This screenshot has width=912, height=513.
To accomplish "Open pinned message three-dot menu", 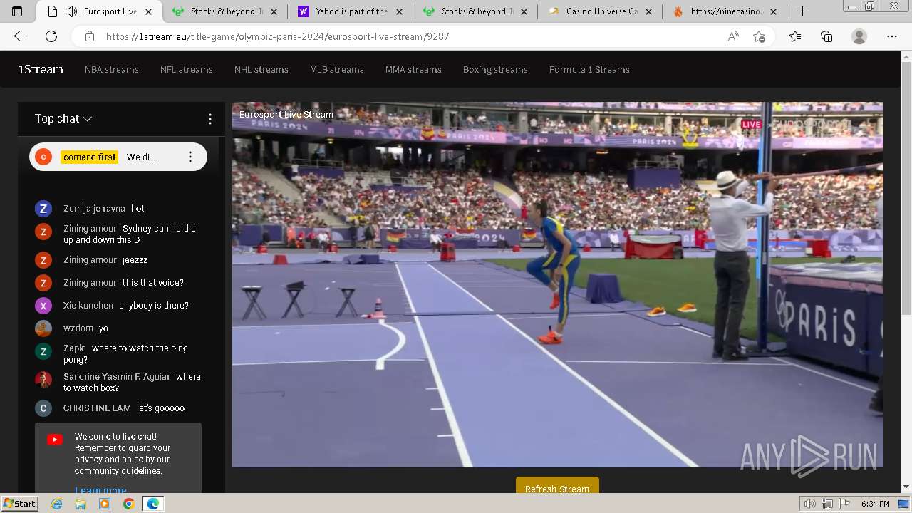I will click(x=190, y=157).
